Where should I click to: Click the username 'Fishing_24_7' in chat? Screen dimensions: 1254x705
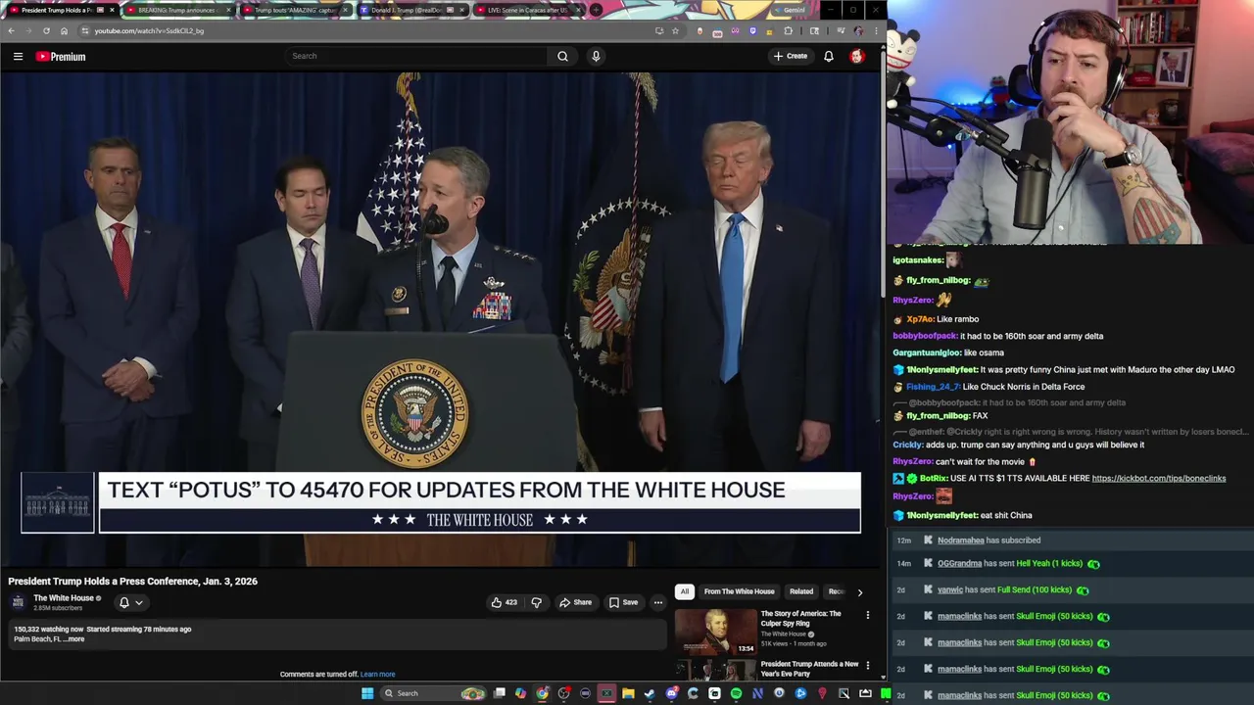[933, 387]
